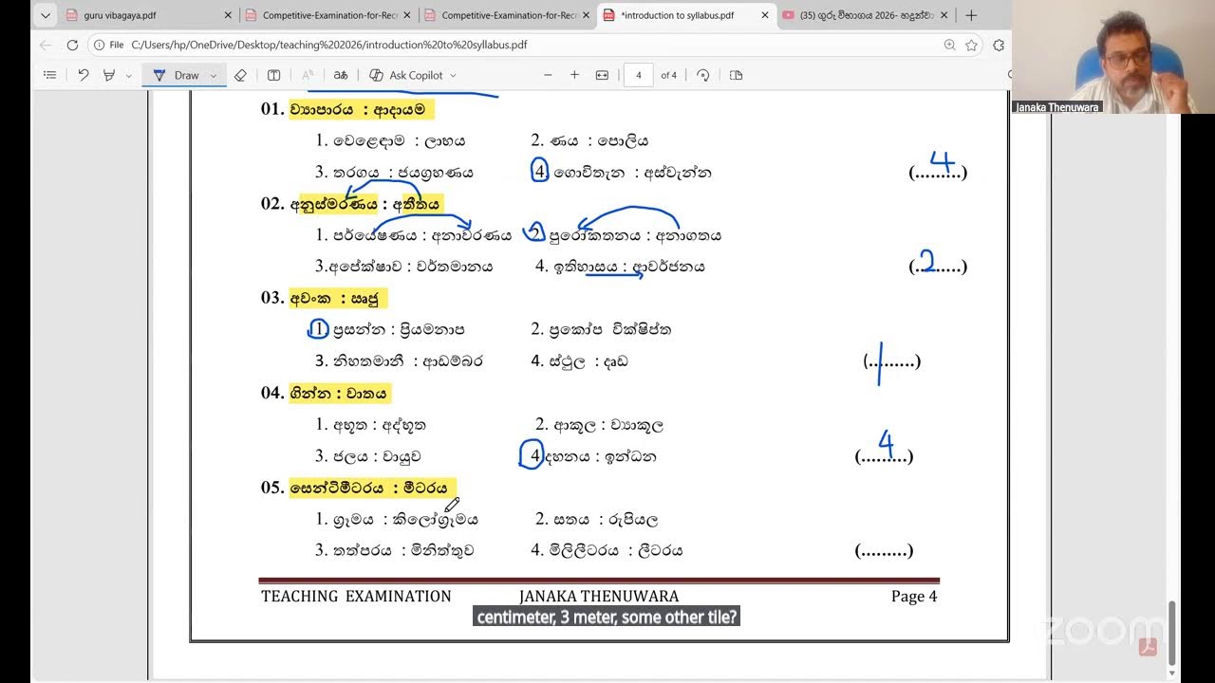This screenshot has height=683, width=1215.
Task: Close the first Competitive-Examination tab
Action: pyautogui.click(x=407, y=15)
